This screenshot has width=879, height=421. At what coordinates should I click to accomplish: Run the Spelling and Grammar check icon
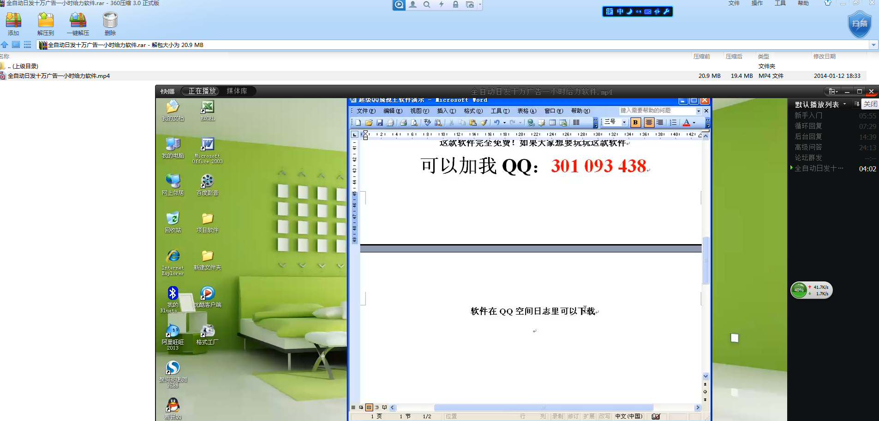coord(427,123)
